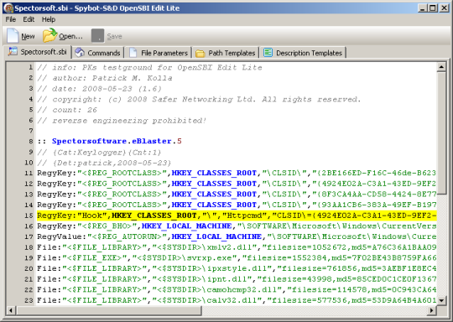The image size is (453, 322).
Task: Click the highlighted line 15 "Hook" text
Action: 92,216
